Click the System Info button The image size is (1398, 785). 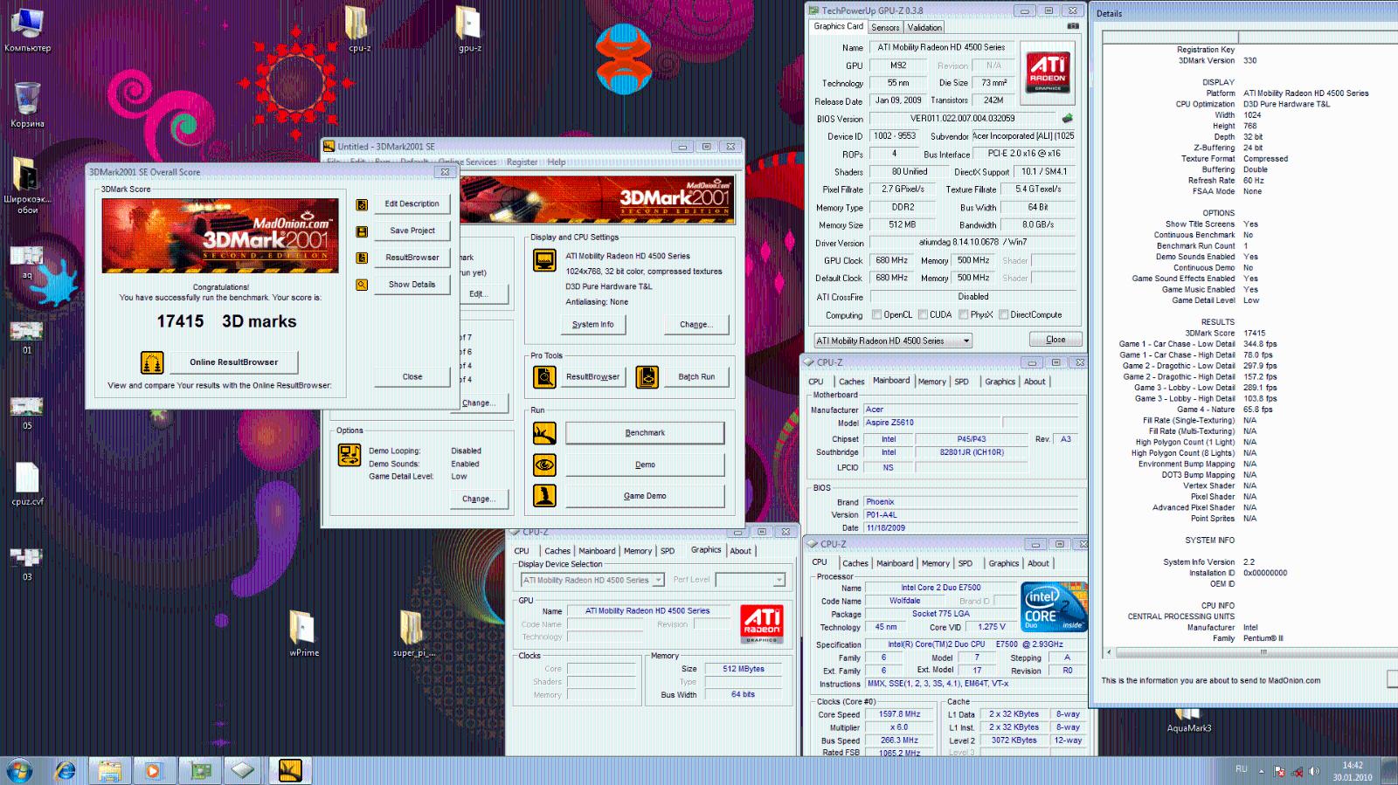click(592, 325)
